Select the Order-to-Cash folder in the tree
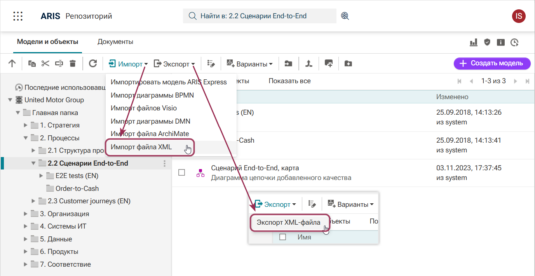Image resolution: width=535 pixels, height=276 pixels. [x=77, y=189]
